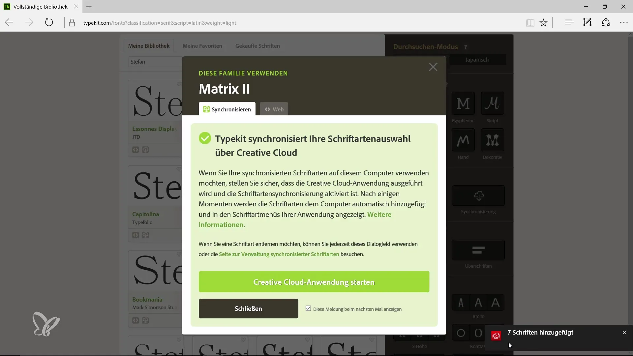Click the 7 Schriften hinzugefügt notification text
This screenshot has width=633, height=356.
point(540,333)
